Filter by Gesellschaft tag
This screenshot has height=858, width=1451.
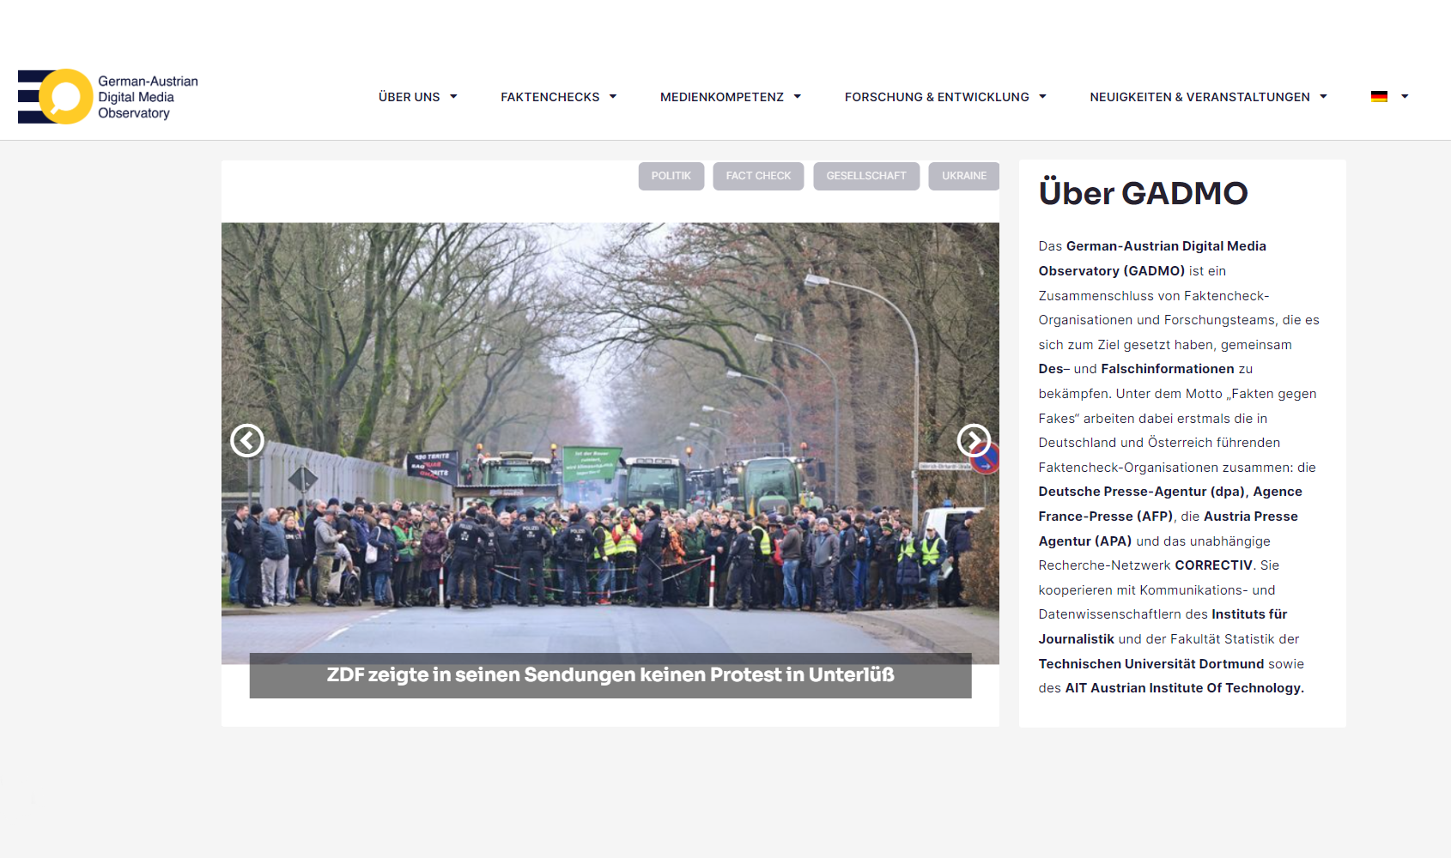[865, 176]
